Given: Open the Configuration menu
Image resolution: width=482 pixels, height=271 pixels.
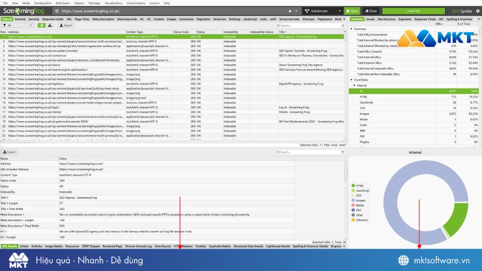Looking at the screenshot, I should tap(43, 3).
